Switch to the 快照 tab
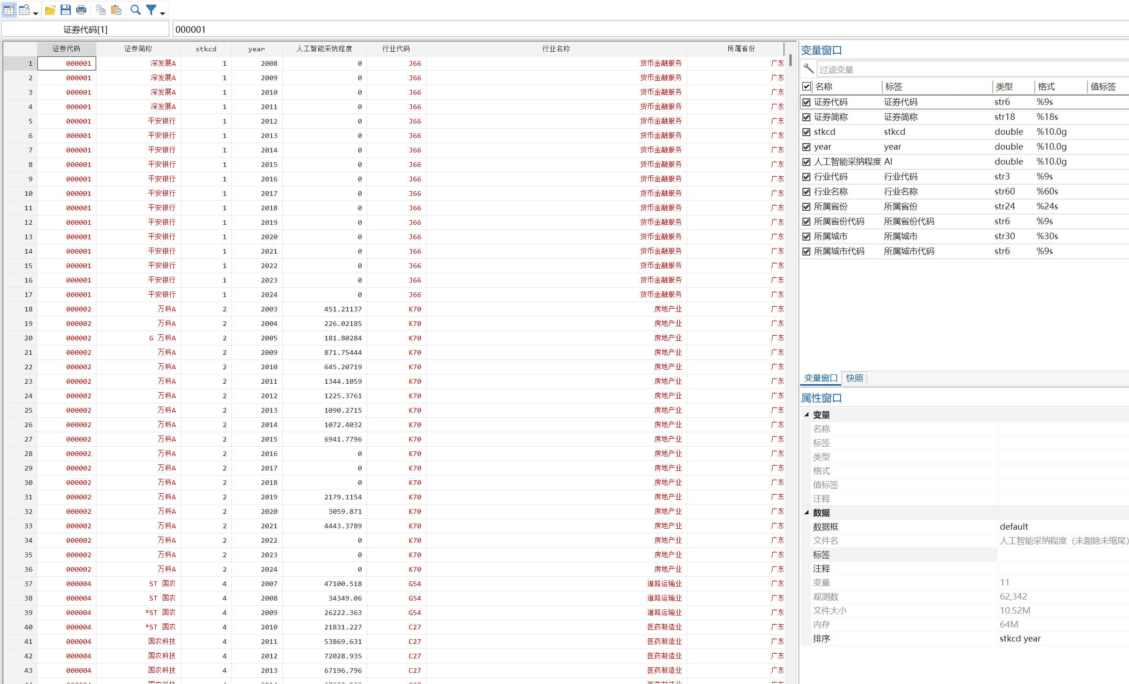This screenshot has height=684, width=1129. click(x=854, y=378)
